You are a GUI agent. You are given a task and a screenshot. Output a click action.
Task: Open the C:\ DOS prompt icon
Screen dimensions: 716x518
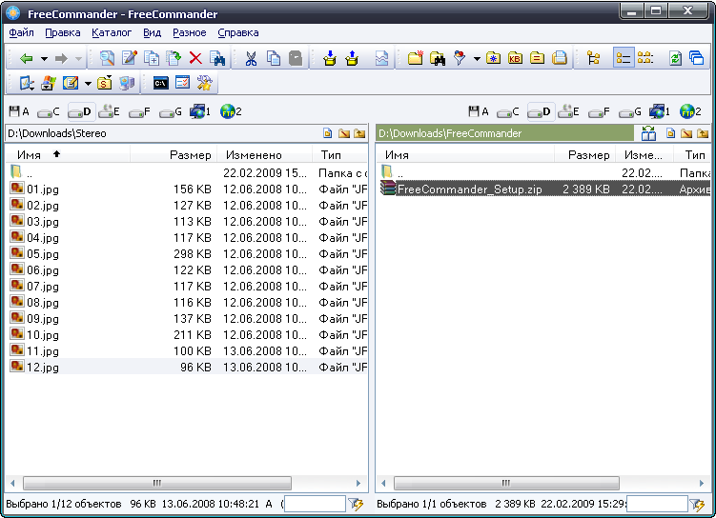pyautogui.click(x=160, y=83)
